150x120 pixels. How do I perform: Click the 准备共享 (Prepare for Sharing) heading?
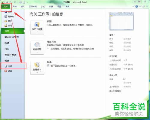click(x=52, y=42)
